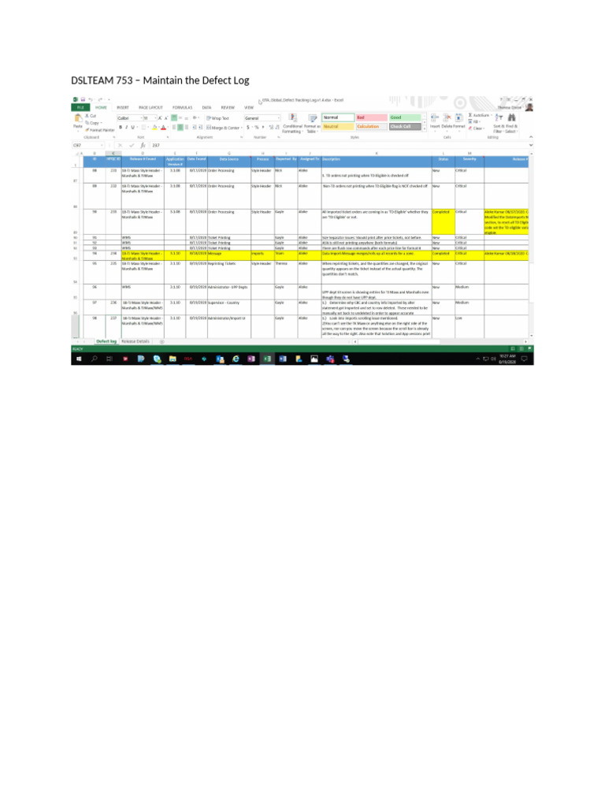The width and height of the screenshot is (605, 807).
Task: Toggle Align Right in Alignment group
Action: pyautogui.click(x=187, y=127)
